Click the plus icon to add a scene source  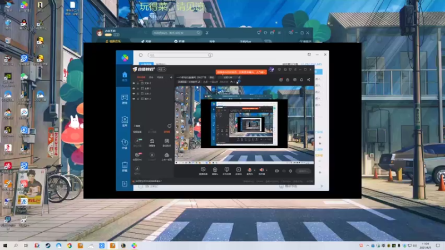pyautogui.click(x=171, y=77)
